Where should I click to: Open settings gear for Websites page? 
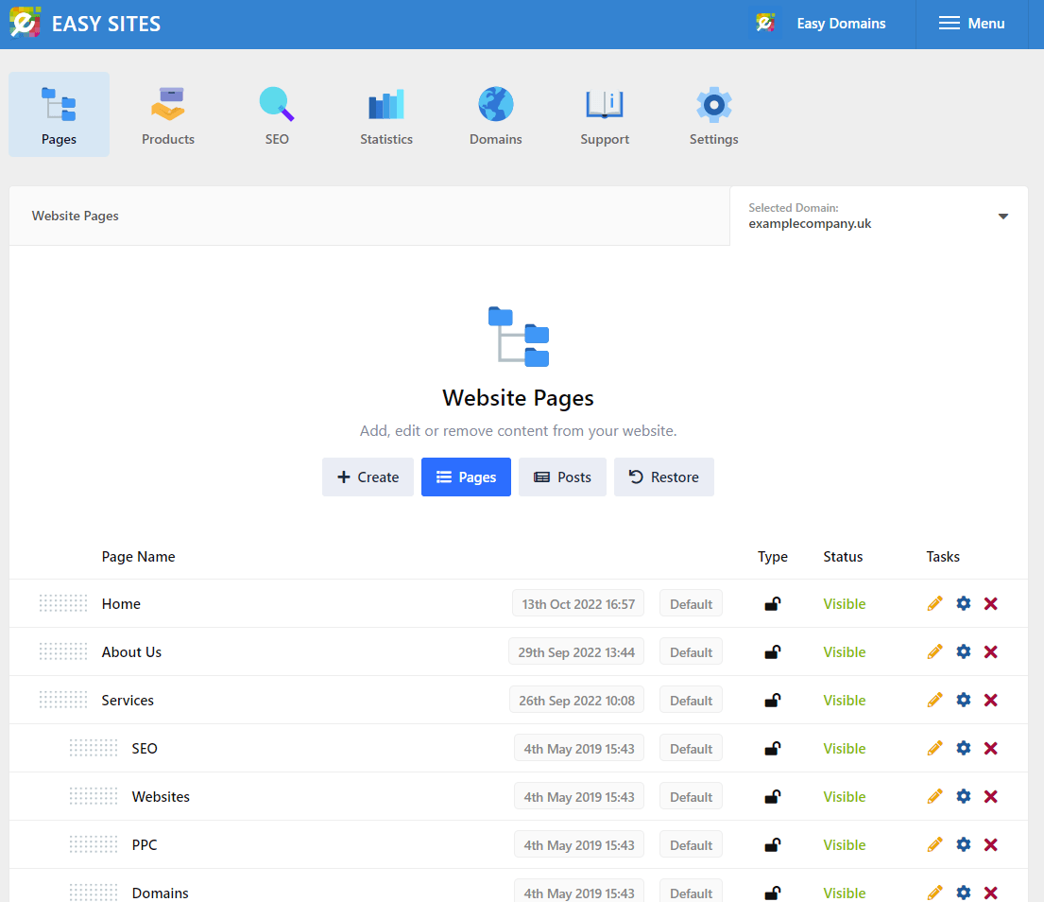point(964,796)
